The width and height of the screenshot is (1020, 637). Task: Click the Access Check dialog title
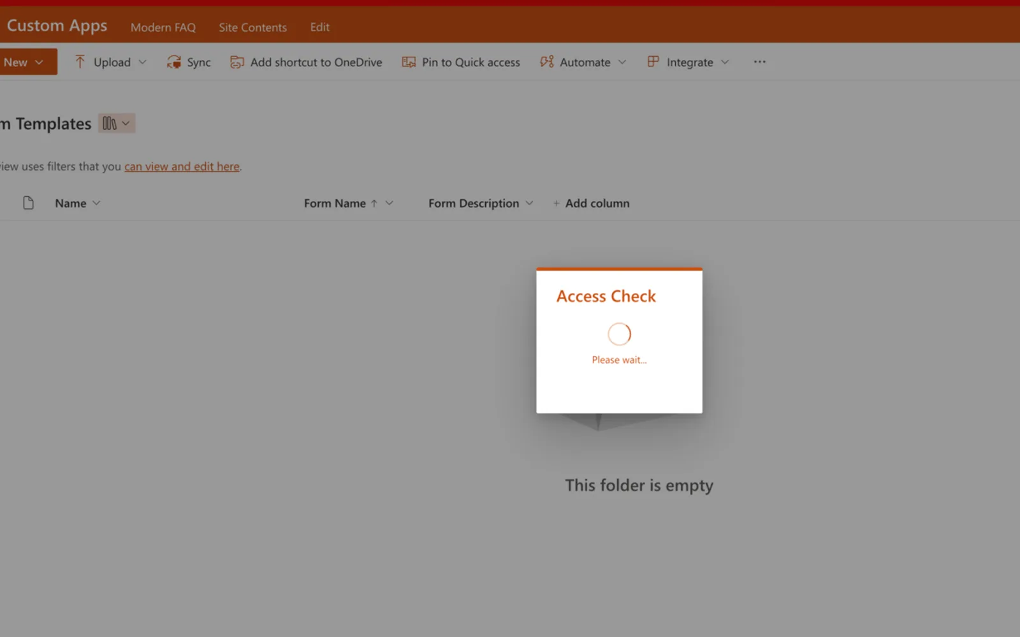tap(606, 296)
